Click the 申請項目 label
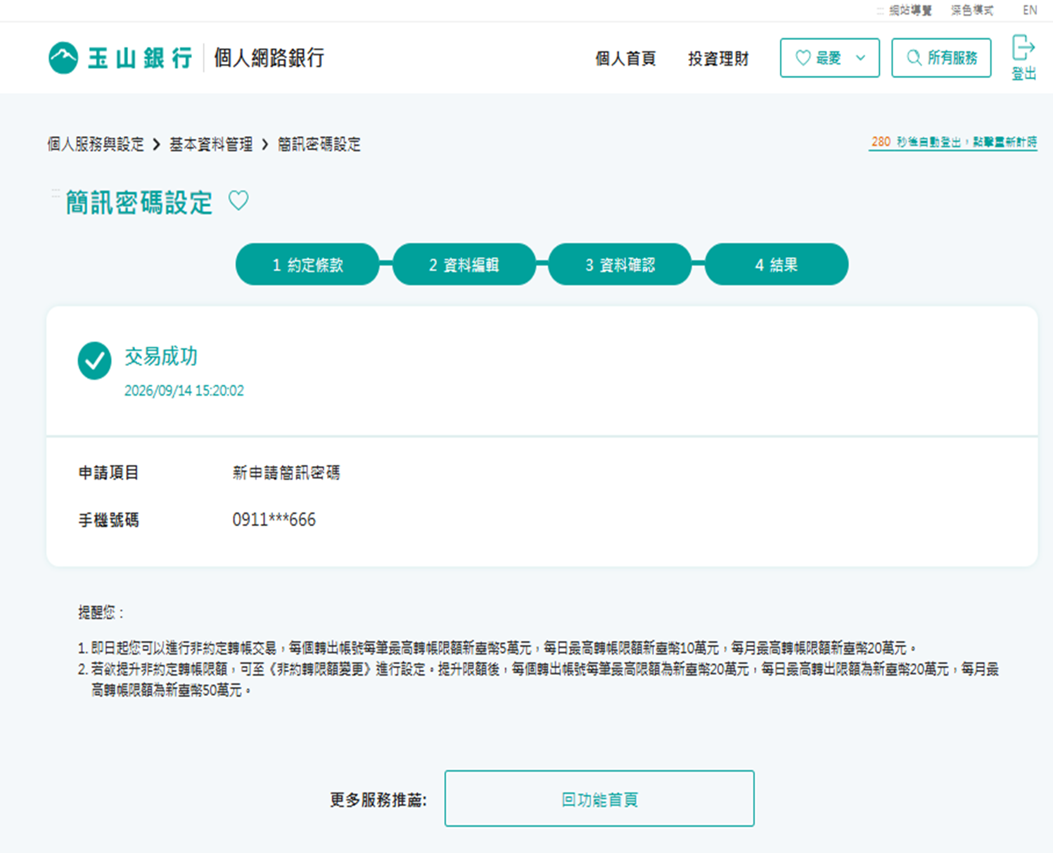Viewport: 1053px width, 853px height. [108, 472]
